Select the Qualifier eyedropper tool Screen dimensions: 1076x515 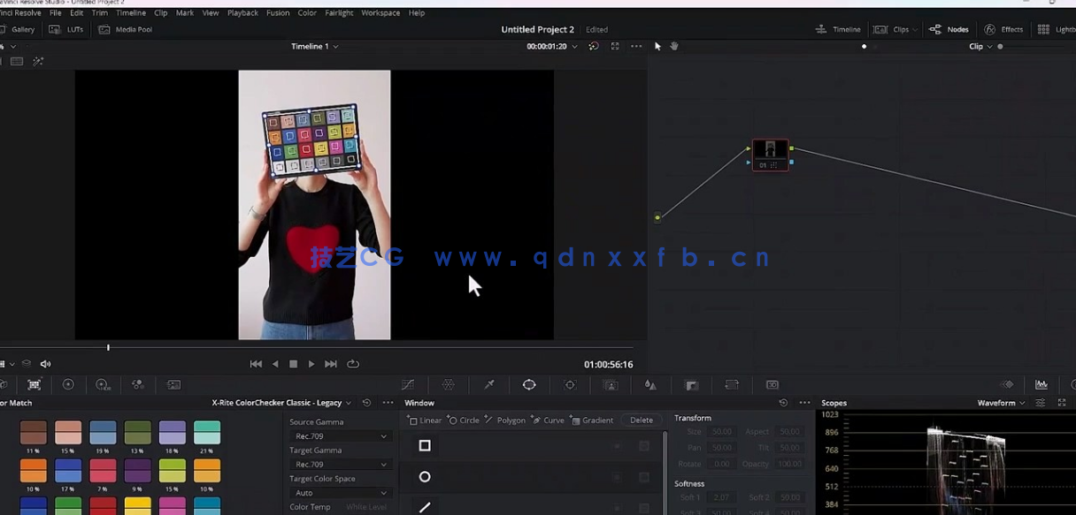(489, 384)
